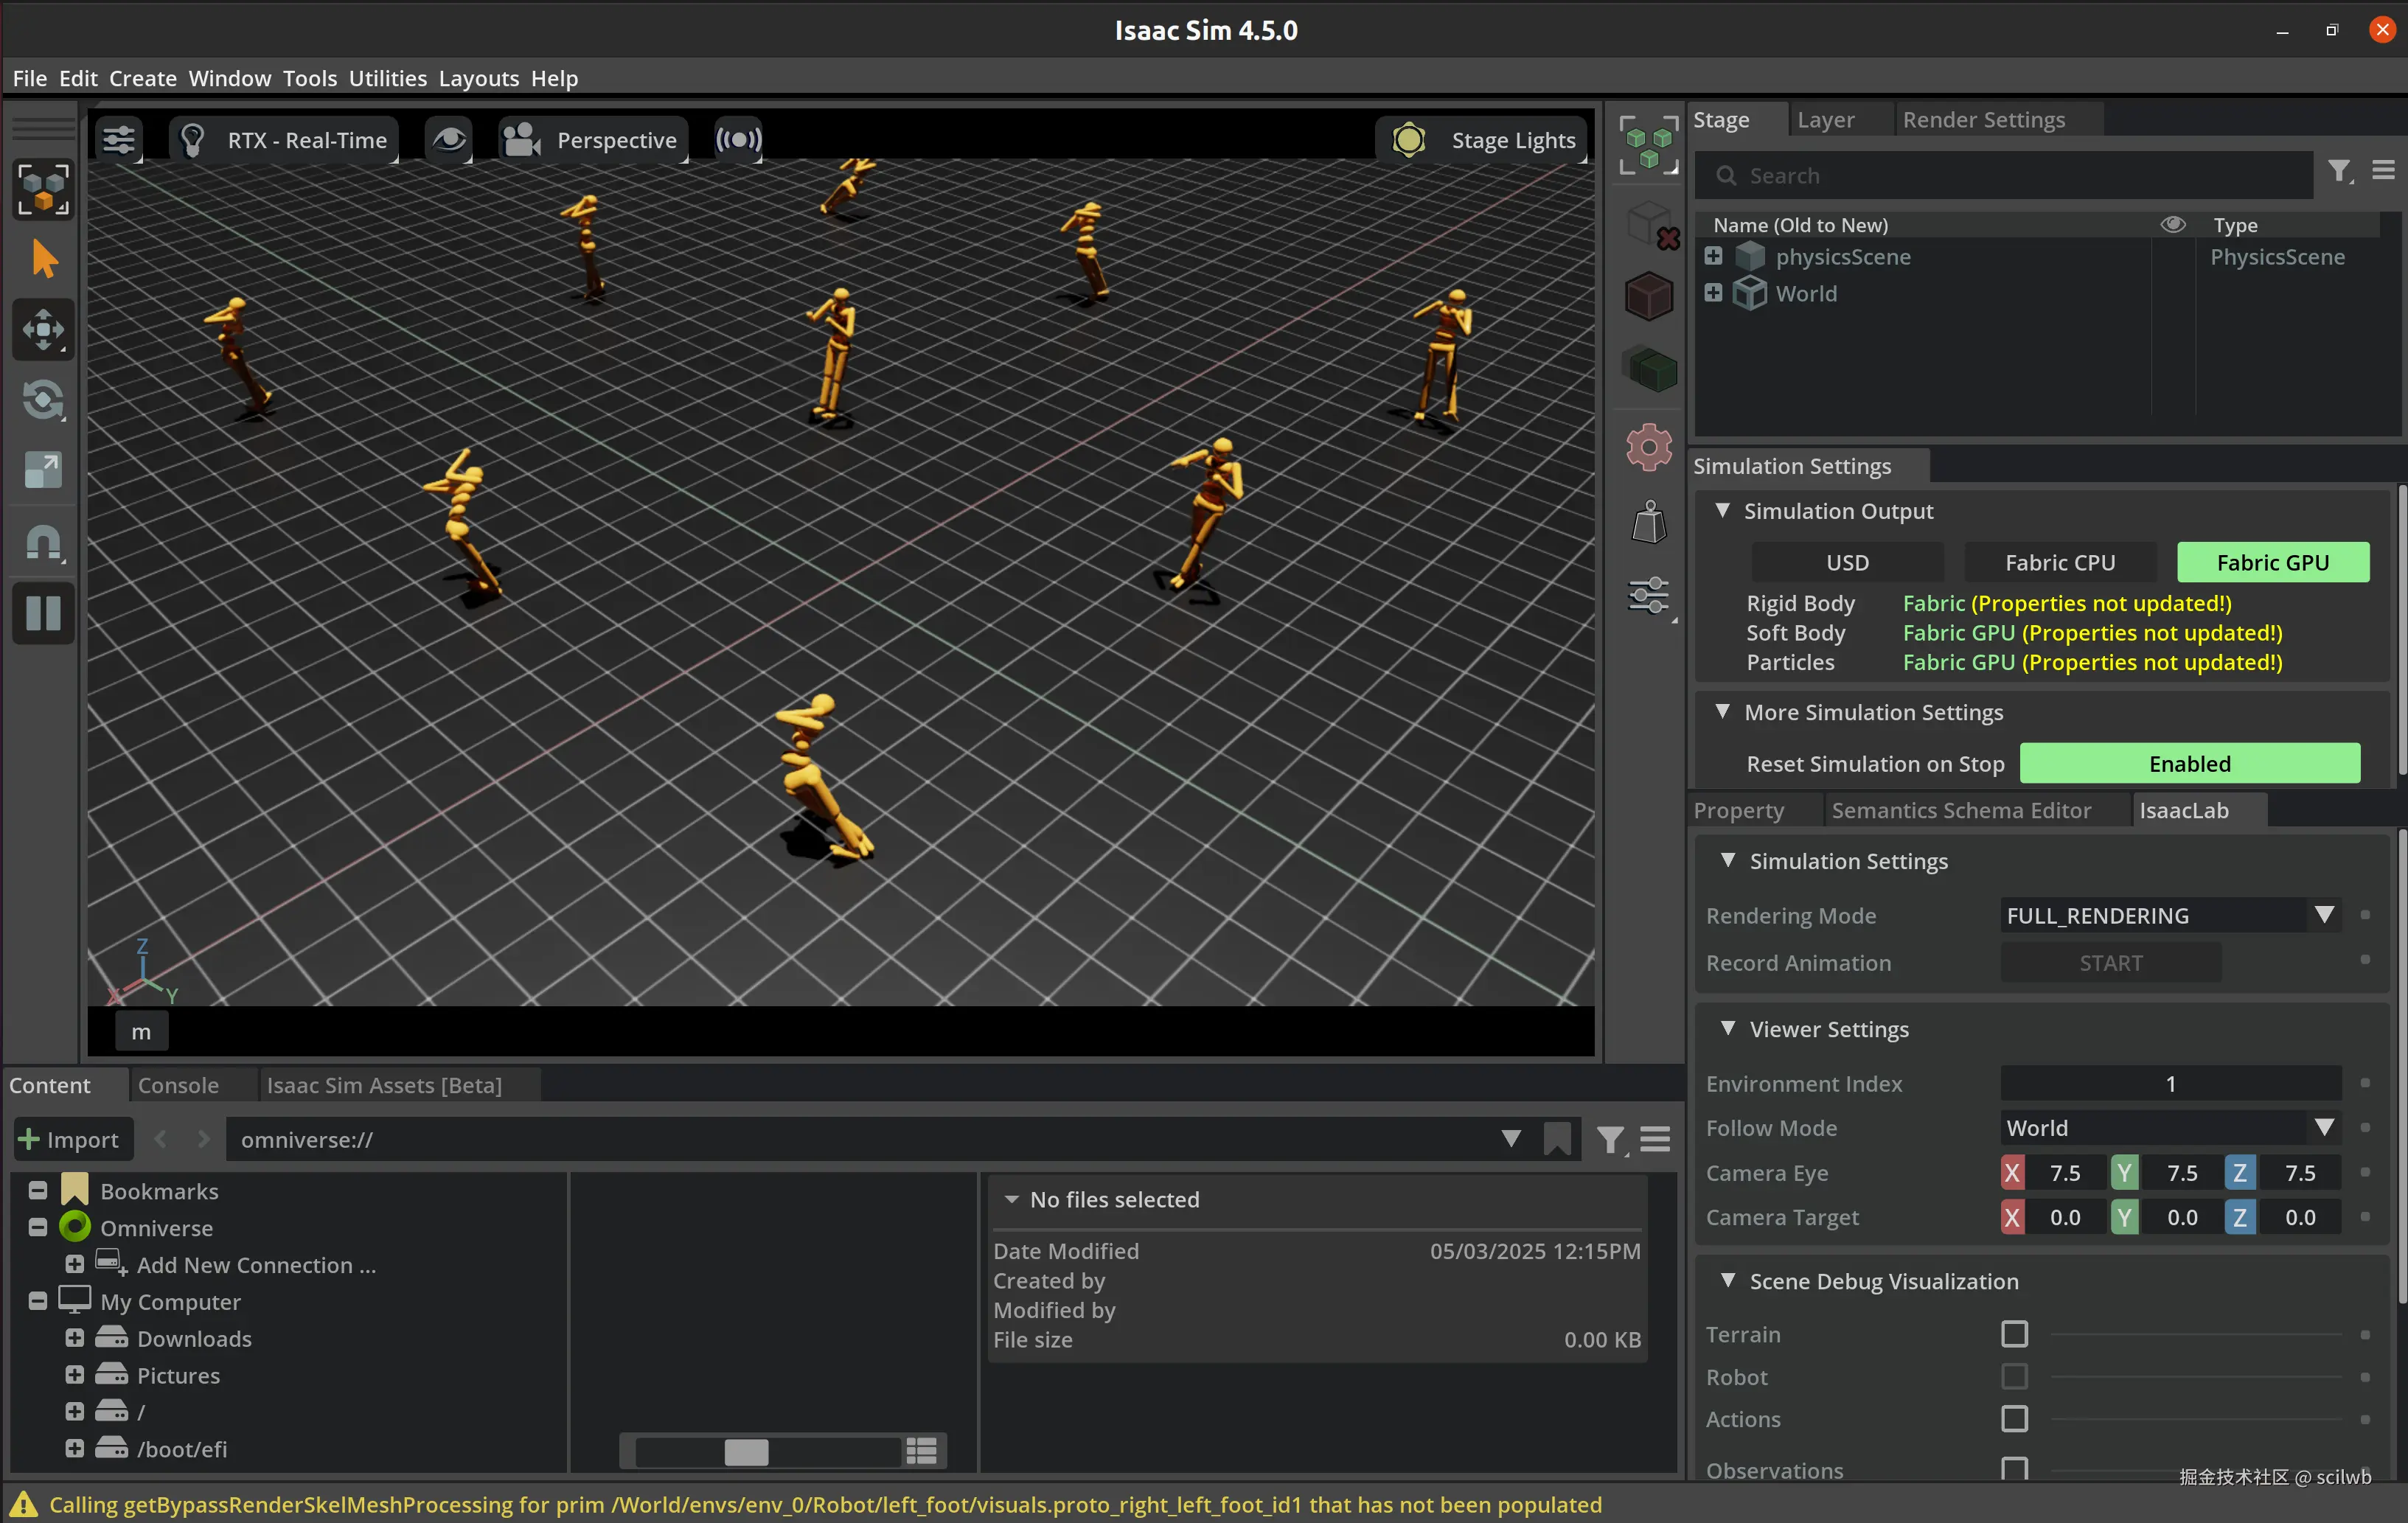This screenshot has width=2408, height=1523.
Task: Open the Rendering Mode dropdown
Action: coord(2169,915)
